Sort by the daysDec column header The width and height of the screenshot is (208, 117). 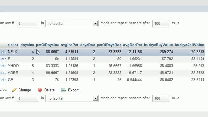[x=87, y=45]
